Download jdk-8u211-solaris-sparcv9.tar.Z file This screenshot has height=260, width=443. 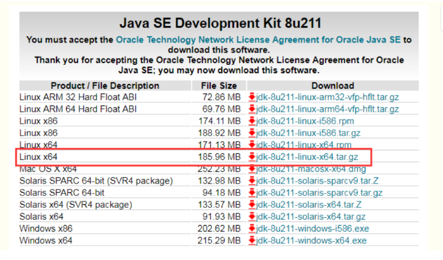(317, 181)
